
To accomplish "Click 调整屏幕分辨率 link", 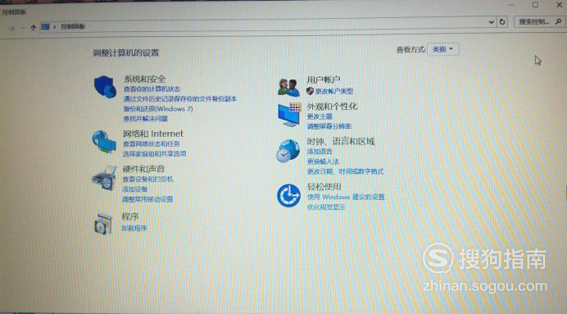I will pos(329,126).
